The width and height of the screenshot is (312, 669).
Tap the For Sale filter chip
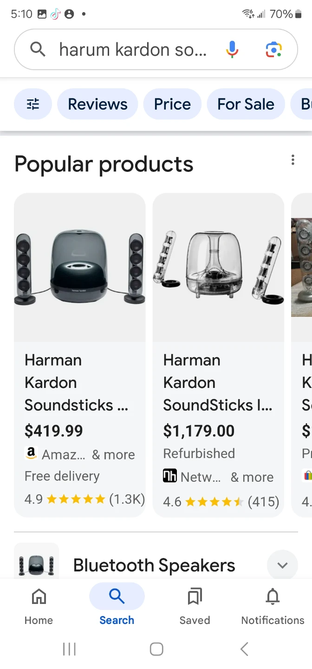click(246, 104)
